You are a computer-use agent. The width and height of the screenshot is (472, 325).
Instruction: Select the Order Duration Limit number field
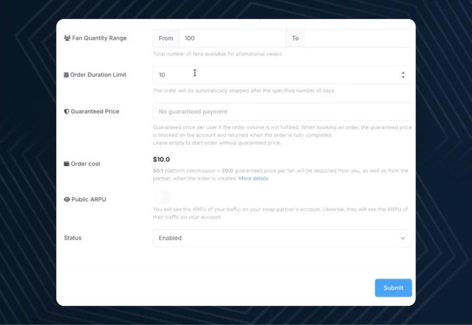[x=273, y=75]
